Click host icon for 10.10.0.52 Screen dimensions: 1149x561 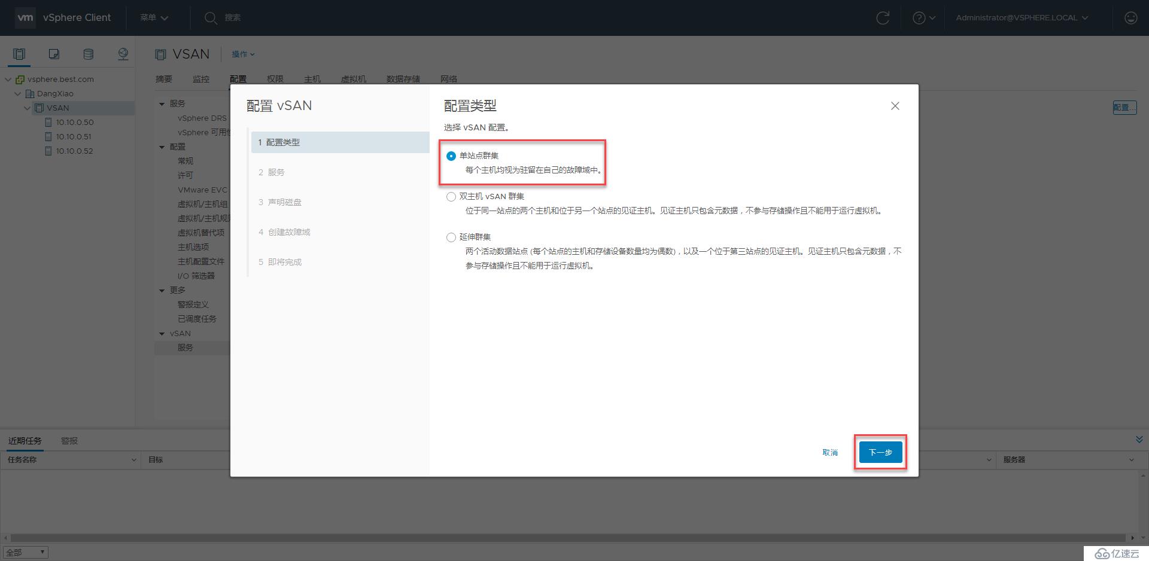pos(48,151)
